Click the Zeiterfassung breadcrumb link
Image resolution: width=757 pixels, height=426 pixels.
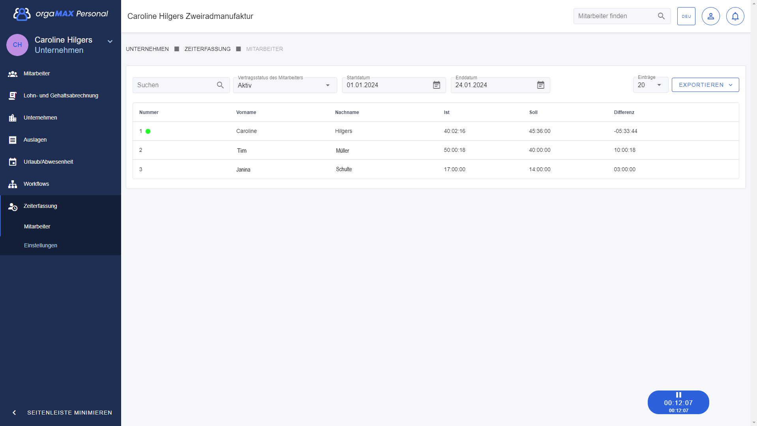pos(207,49)
